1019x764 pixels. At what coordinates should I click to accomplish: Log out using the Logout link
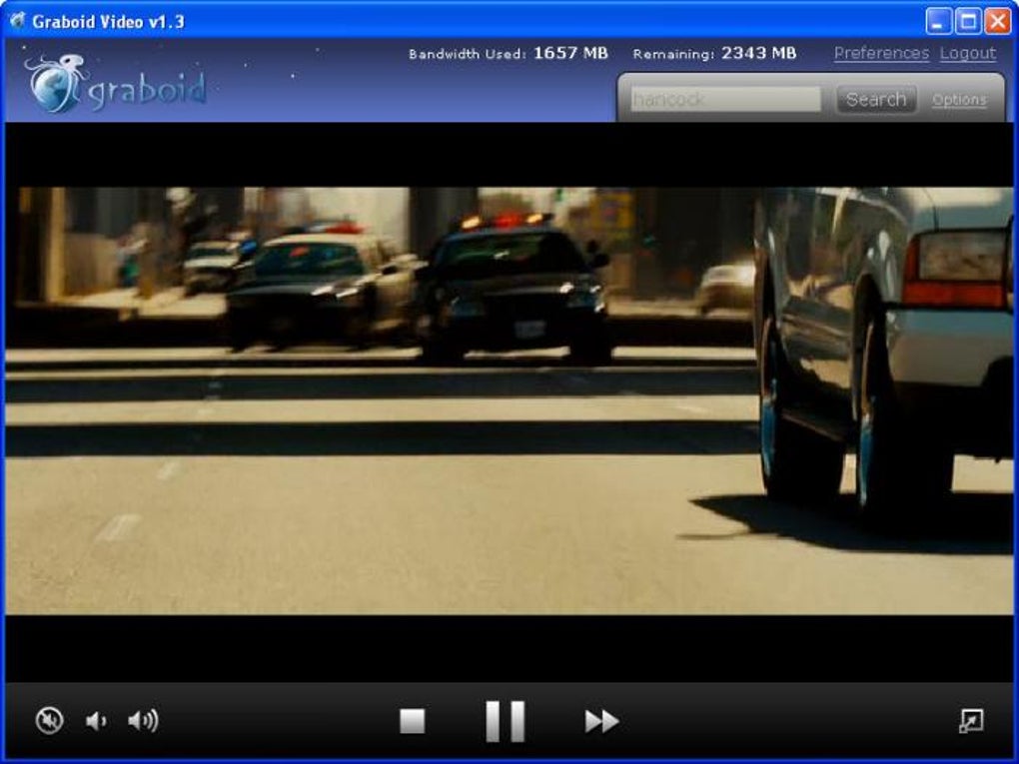(968, 53)
